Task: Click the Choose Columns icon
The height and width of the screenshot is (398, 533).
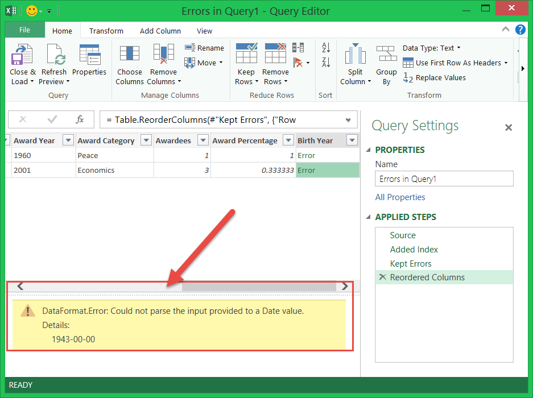Action: point(129,54)
